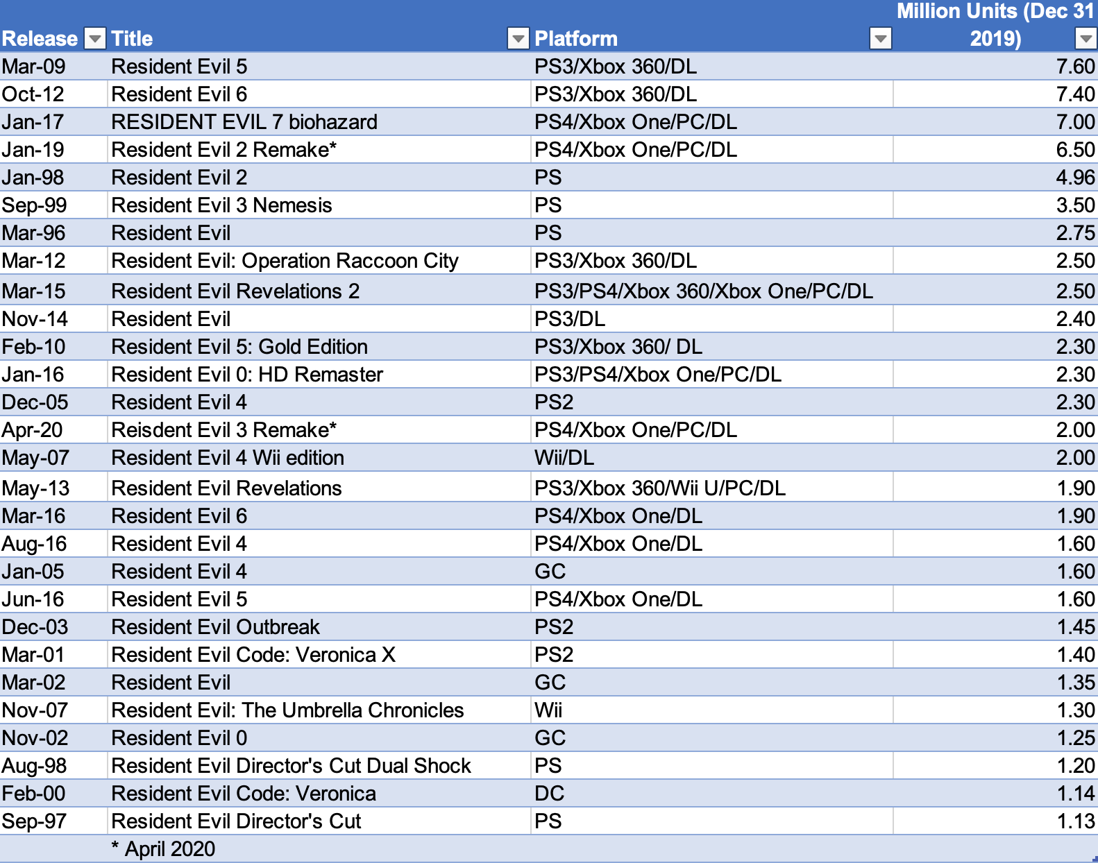Open the Release column filter dropdown

click(x=95, y=39)
